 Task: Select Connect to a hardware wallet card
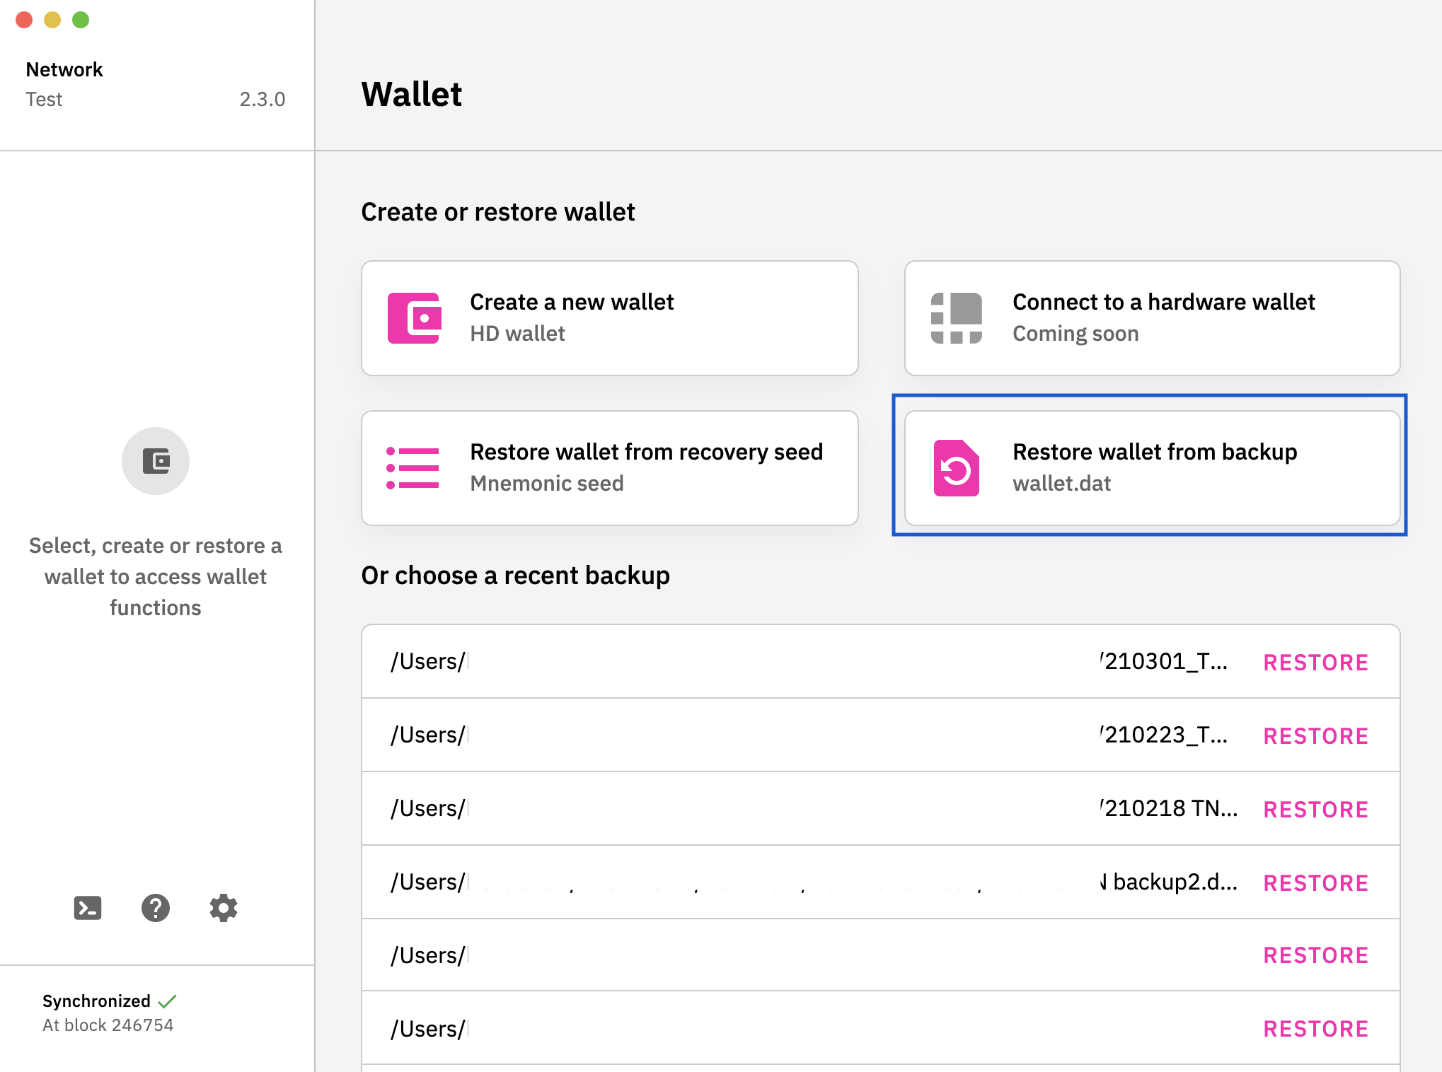pyautogui.click(x=1153, y=318)
